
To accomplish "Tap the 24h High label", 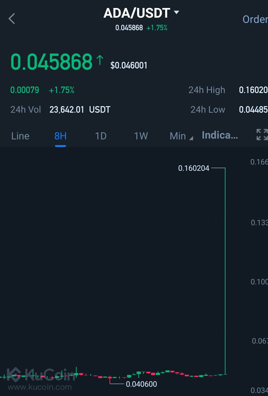I will (206, 90).
